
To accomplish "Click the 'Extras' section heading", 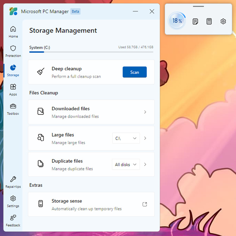I will click(x=36, y=185).
